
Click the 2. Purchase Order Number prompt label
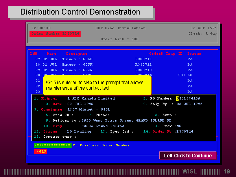click(x=101, y=145)
